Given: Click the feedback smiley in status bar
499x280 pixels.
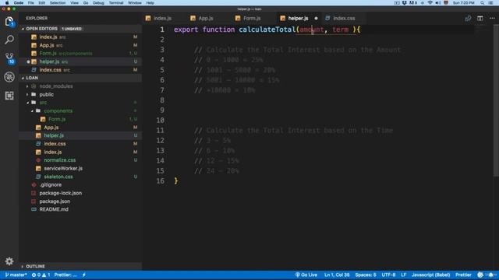Looking at the screenshot, I should pos(480,275).
